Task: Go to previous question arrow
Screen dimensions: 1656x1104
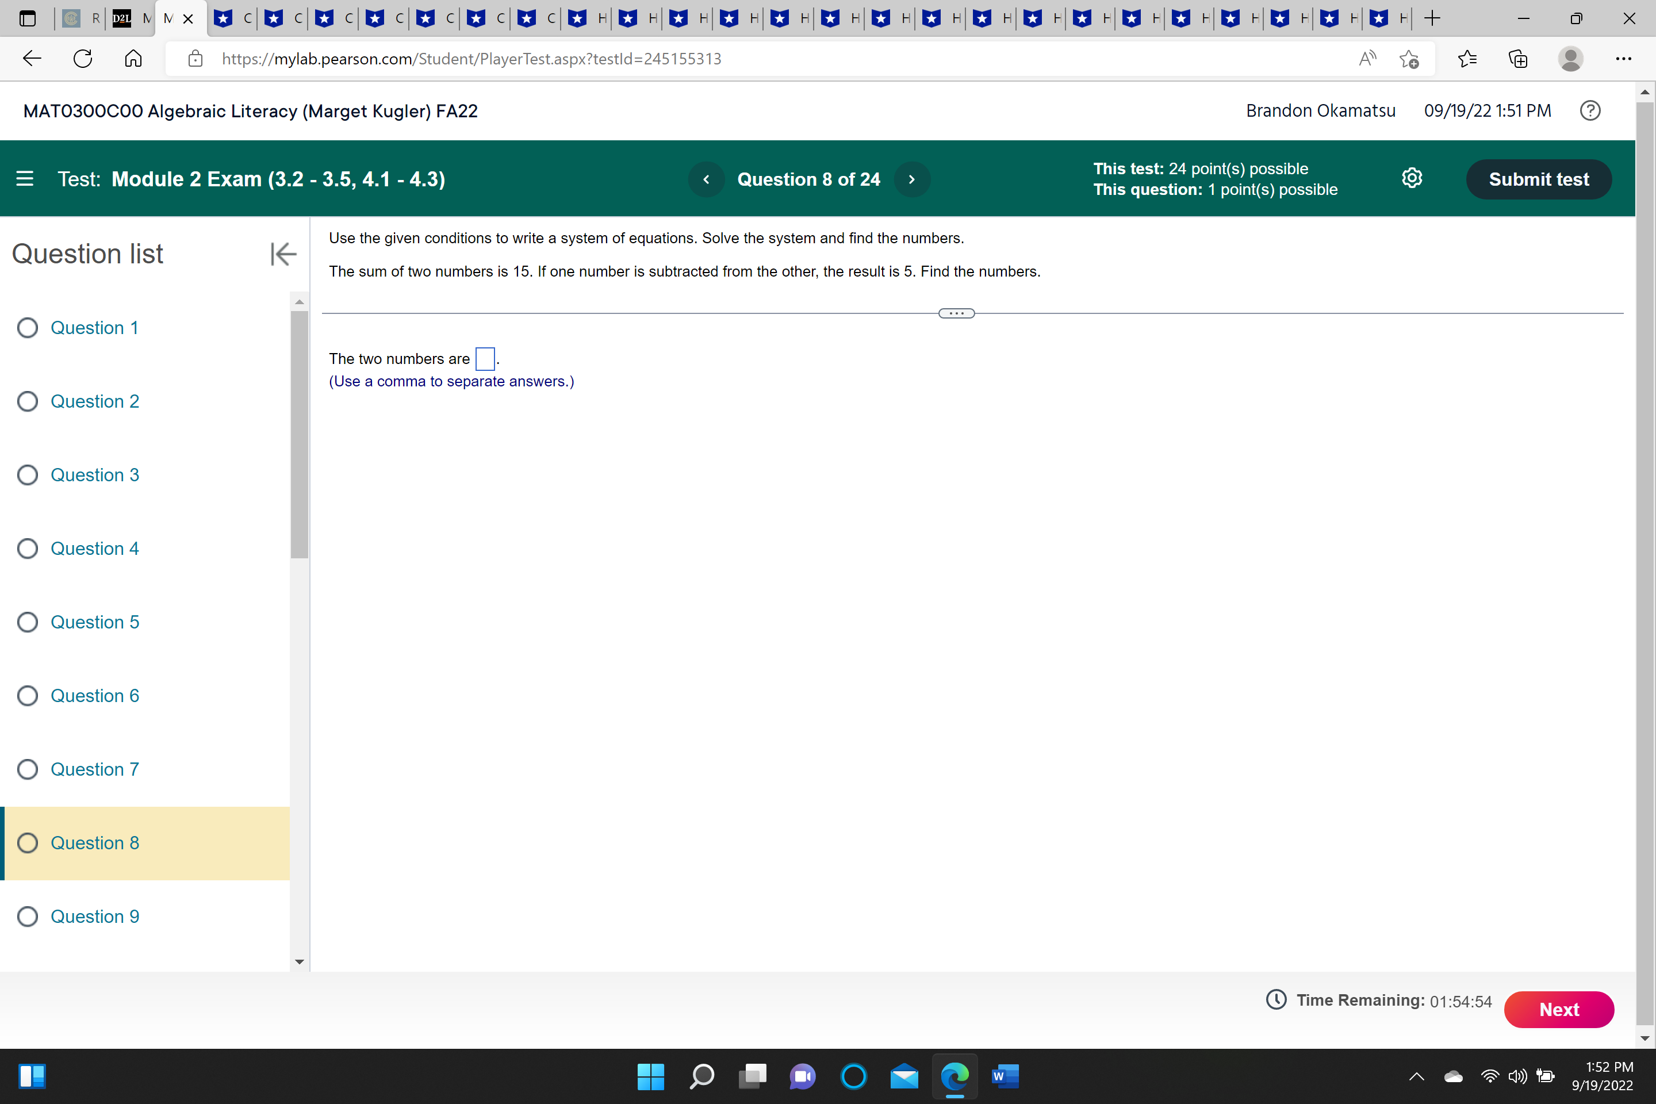Action: pos(706,179)
